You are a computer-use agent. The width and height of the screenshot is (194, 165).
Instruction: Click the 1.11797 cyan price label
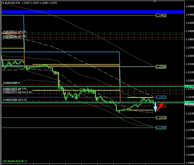[161, 128]
